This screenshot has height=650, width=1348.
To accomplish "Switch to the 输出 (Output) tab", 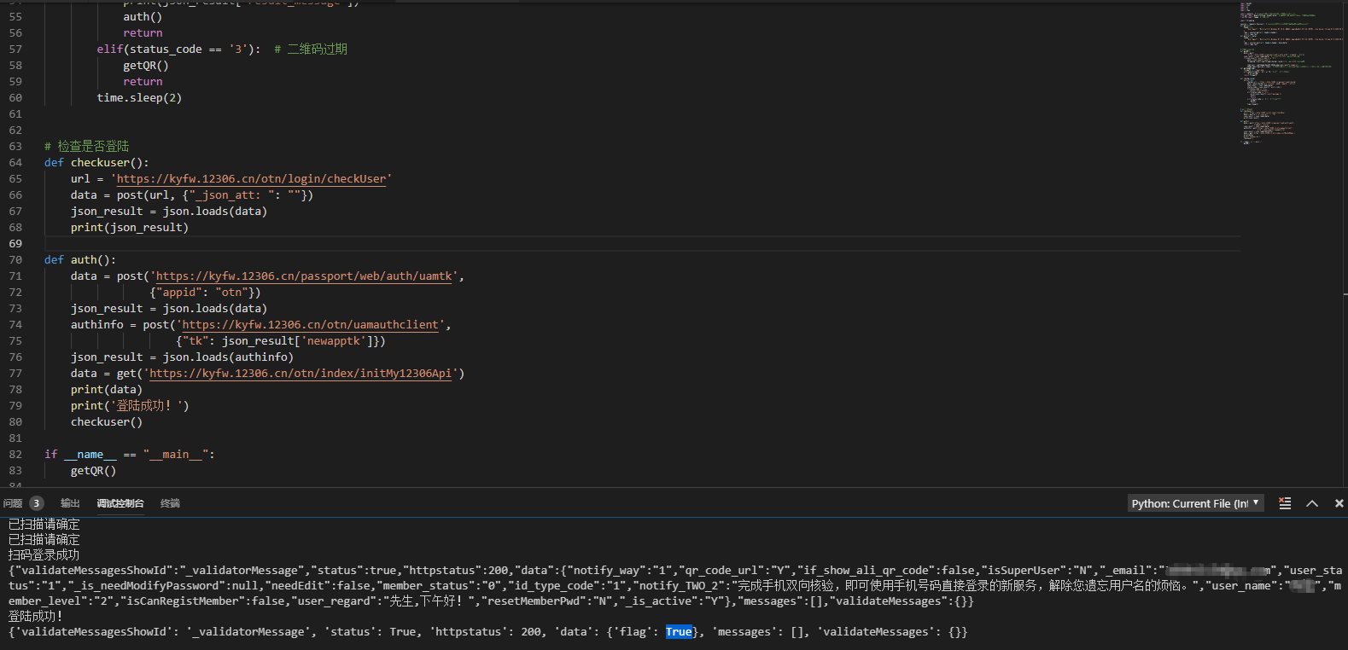I will [70, 503].
